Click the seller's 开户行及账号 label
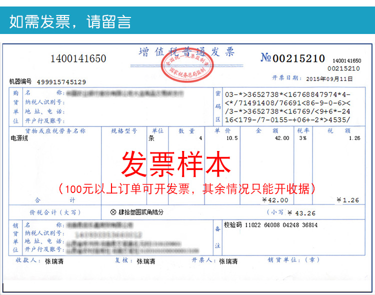The image size is (375, 295). click(x=44, y=249)
